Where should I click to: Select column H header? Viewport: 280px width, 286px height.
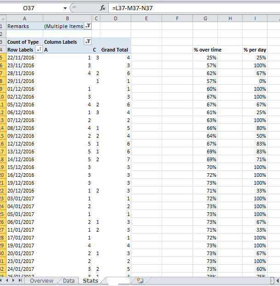[230, 18]
